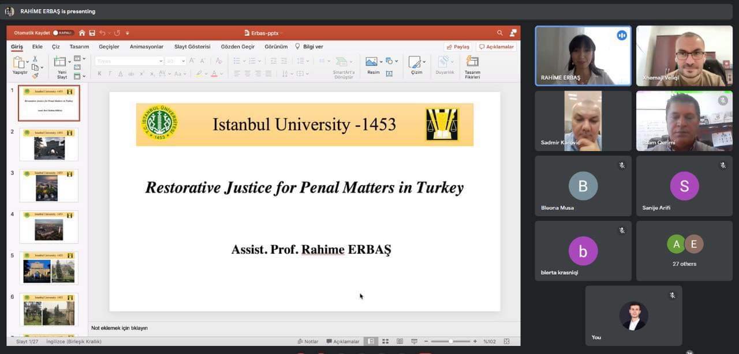739x354 pixels.
Task: Select normal view in the status bar
Action: tap(371, 341)
